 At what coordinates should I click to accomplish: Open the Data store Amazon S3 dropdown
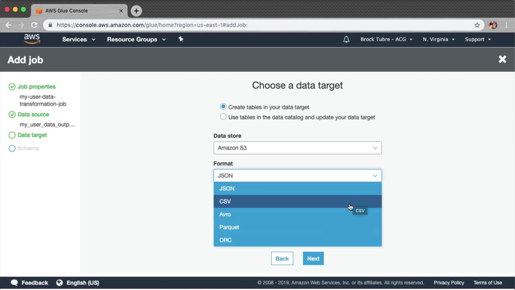[297, 148]
